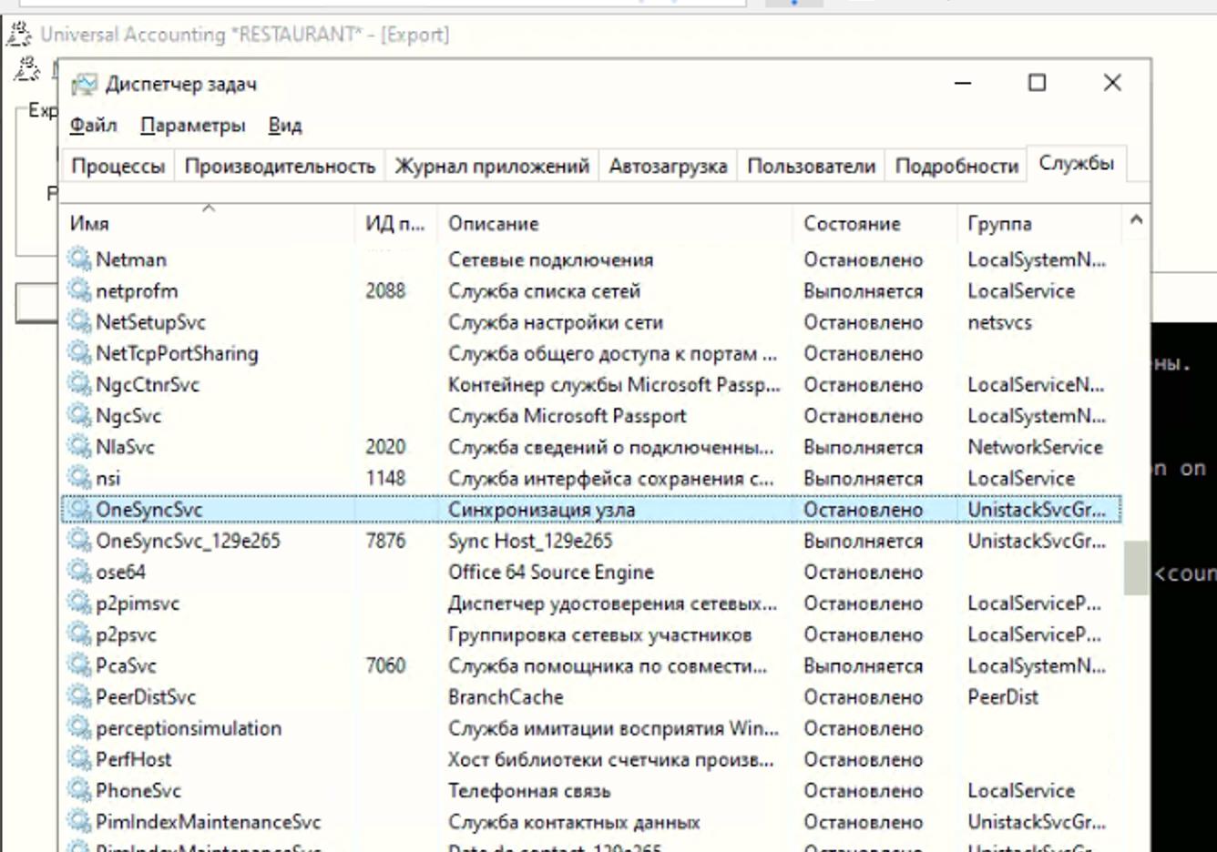Viewport: 1217px width, 852px height.
Task: Sort by the ИД п... column header
Action: coord(395,223)
